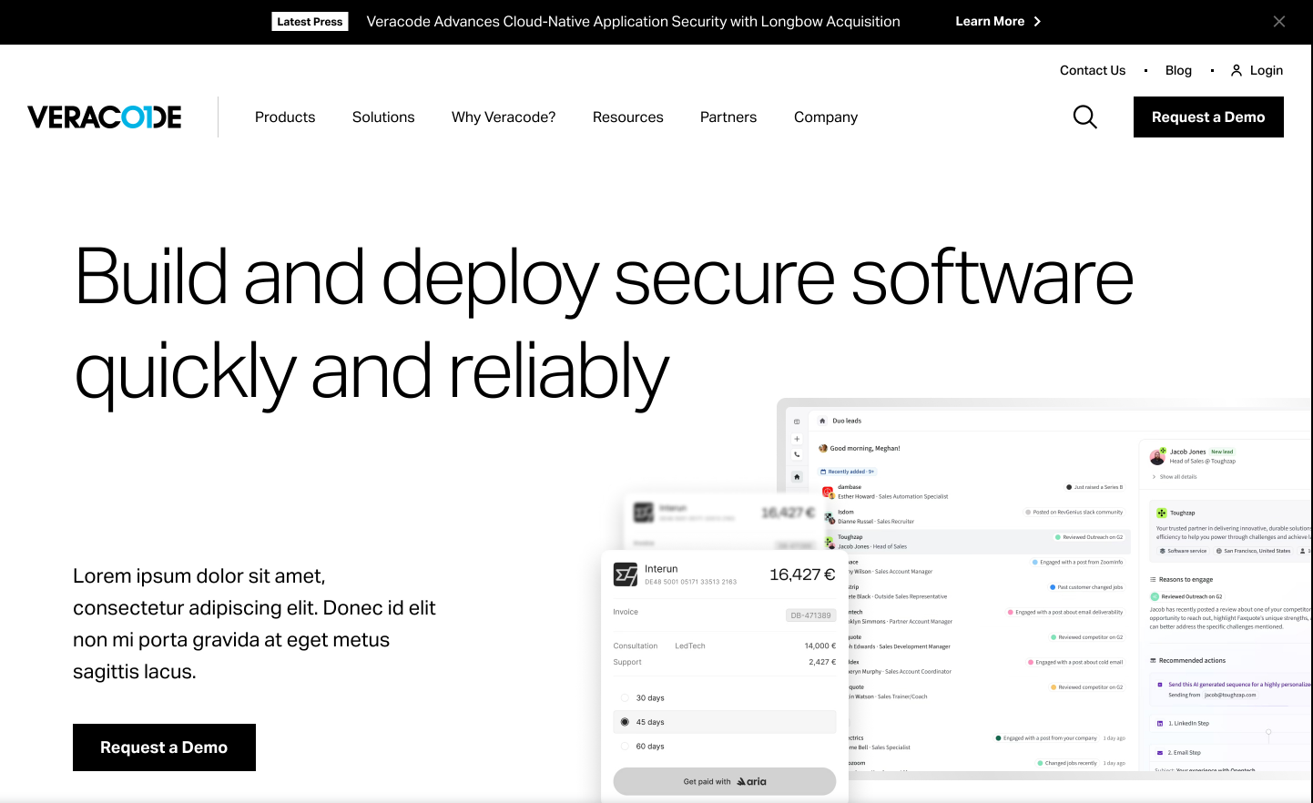This screenshot has height=803, width=1313.
Task: Click the 2. Email Step row
Action: [1231, 753]
